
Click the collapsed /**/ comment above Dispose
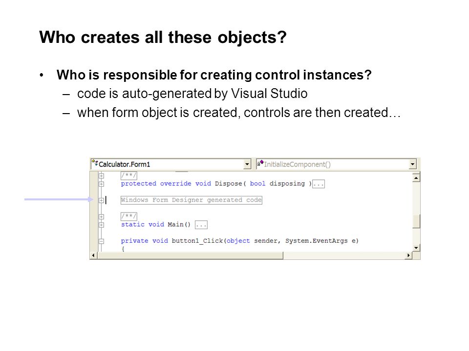click(128, 175)
